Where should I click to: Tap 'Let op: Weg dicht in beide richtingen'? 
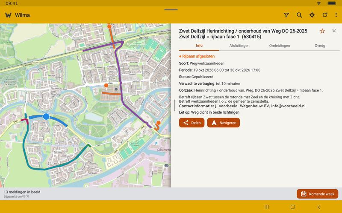209,112
